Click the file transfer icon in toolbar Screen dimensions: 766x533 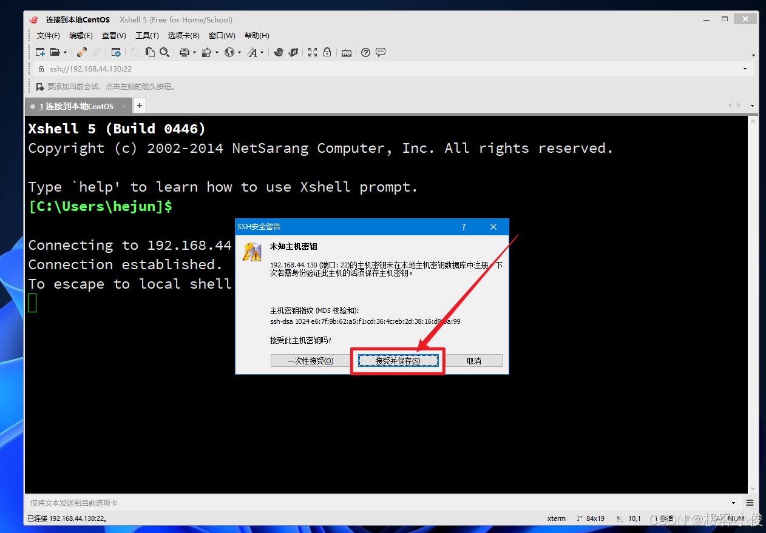click(206, 53)
